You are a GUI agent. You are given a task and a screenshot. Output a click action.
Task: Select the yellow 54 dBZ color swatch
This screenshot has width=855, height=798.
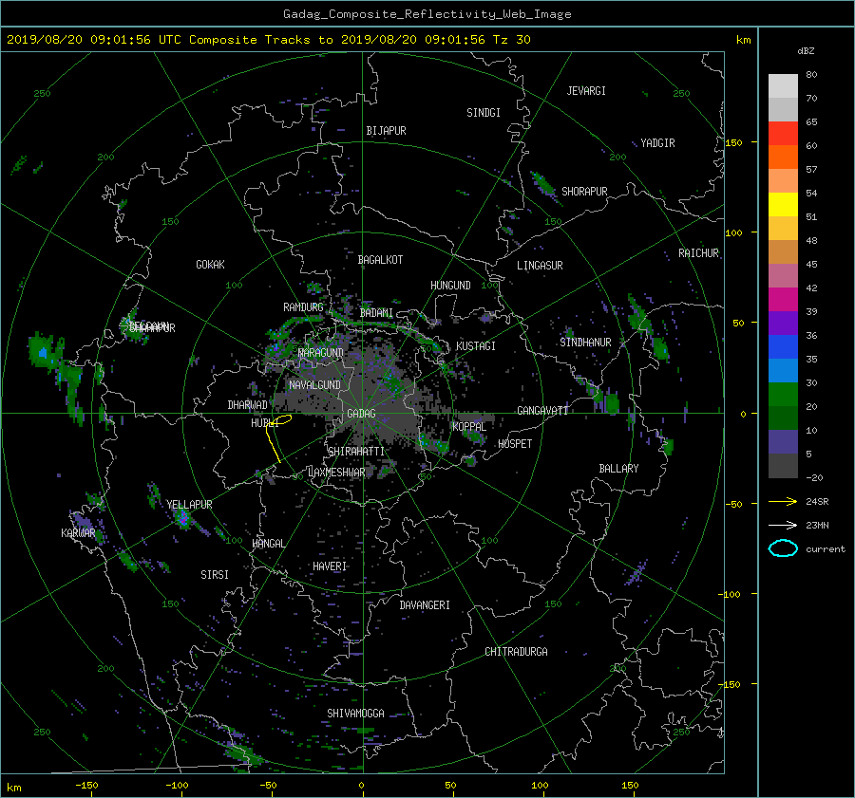783,204
